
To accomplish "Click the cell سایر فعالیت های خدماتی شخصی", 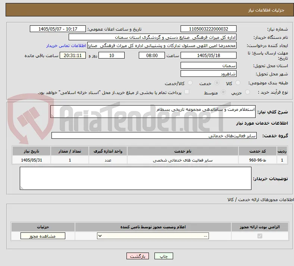I will click(x=182, y=160).
